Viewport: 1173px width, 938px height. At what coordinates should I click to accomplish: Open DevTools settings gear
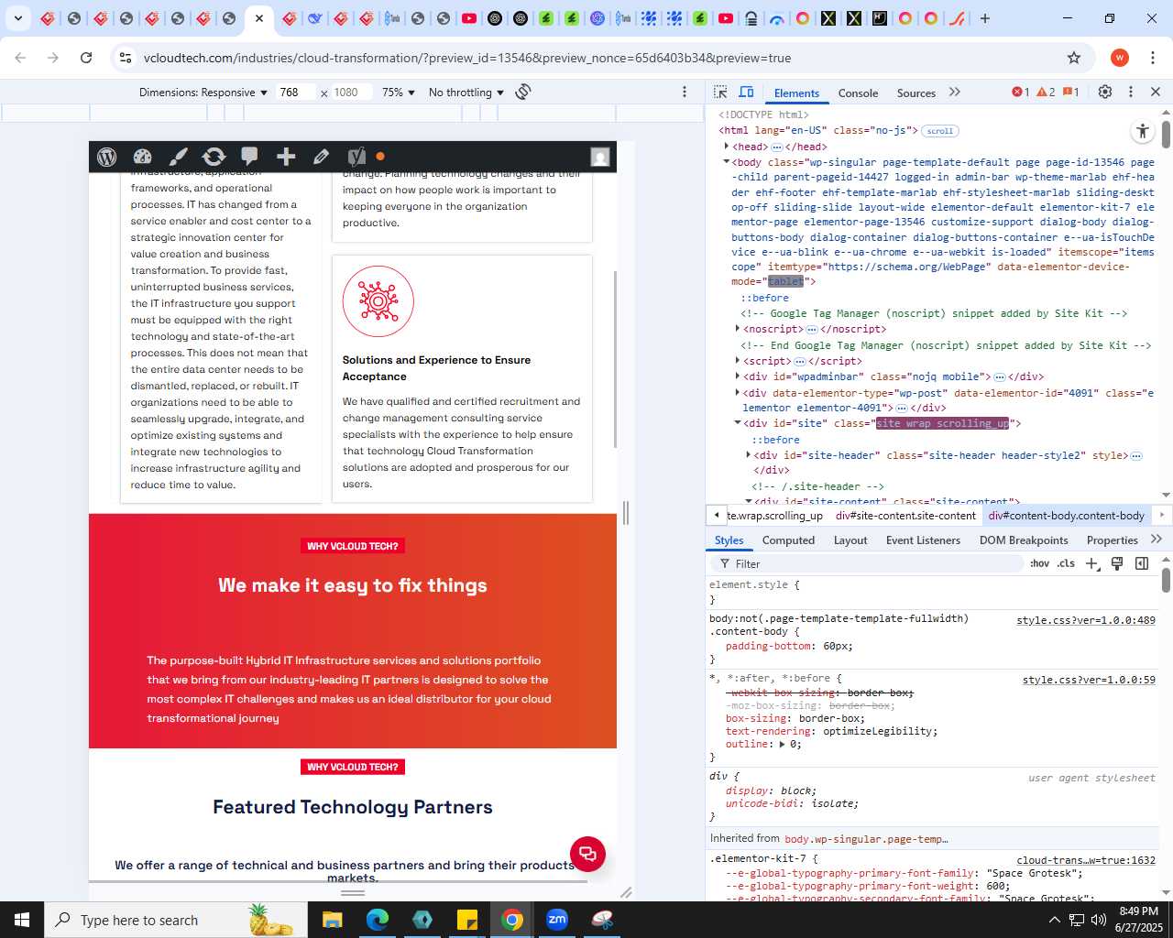pos(1105,92)
